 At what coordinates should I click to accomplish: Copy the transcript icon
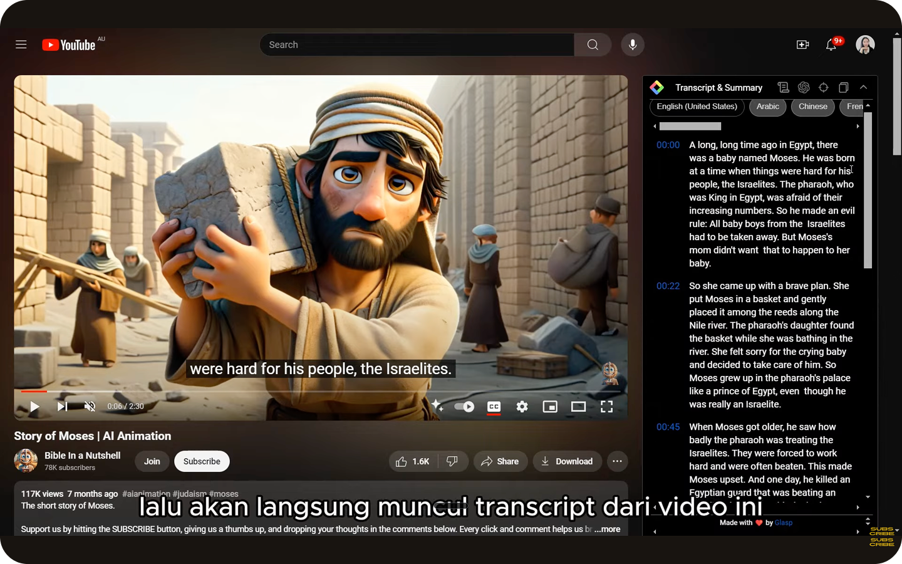click(x=844, y=88)
